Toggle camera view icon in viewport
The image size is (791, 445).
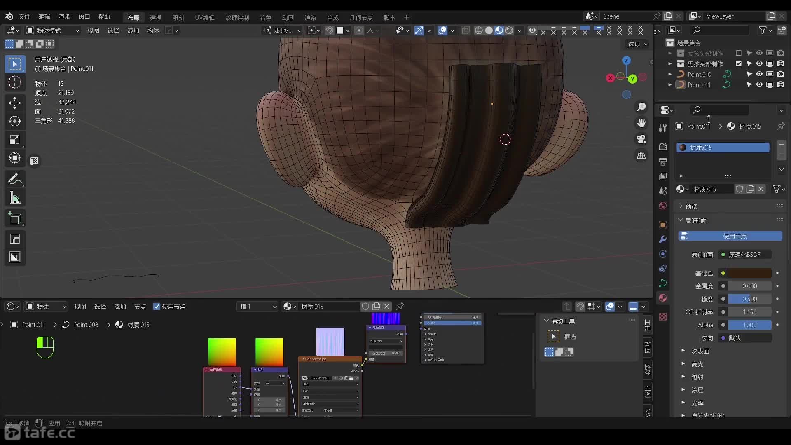(x=641, y=139)
